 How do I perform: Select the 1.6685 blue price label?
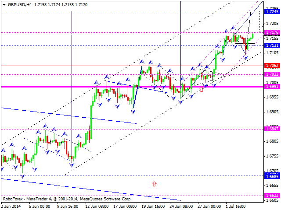pyautogui.click(x=272, y=177)
